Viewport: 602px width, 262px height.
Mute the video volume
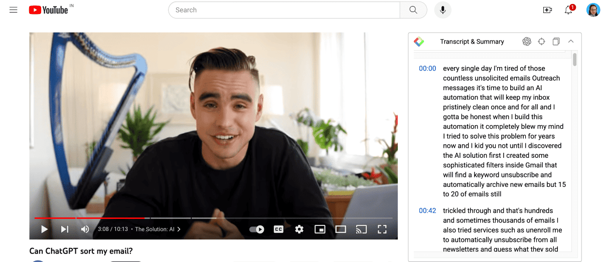pos(85,229)
